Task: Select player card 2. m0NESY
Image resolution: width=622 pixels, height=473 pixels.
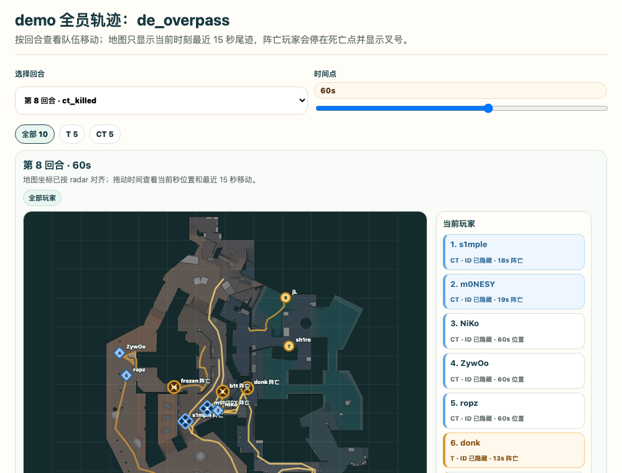Action: pyautogui.click(x=514, y=292)
